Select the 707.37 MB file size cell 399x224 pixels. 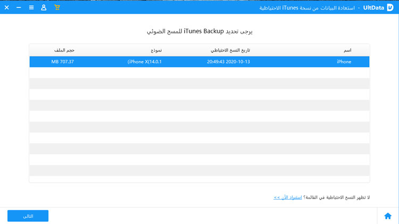pyautogui.click(x=63, y=62)
